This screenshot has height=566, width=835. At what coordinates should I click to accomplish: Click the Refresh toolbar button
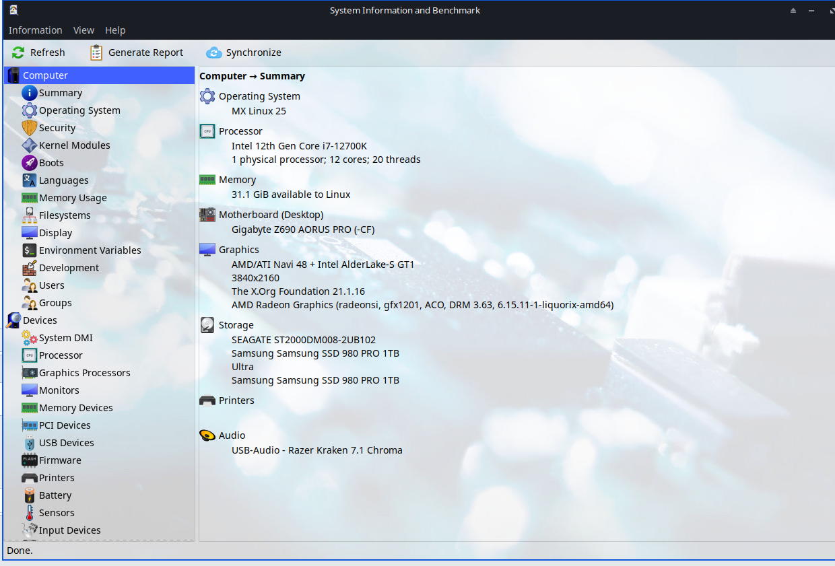click(x=38, y=52)
